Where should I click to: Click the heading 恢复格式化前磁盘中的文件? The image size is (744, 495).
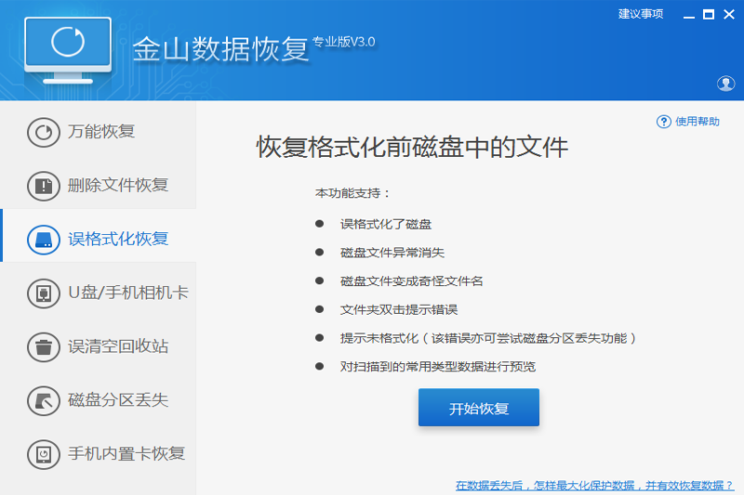(x=412, y=147)
